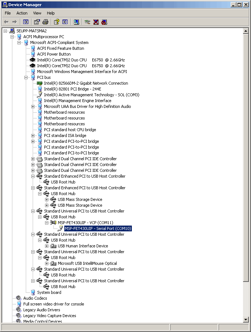
Task: Select the second Intel Core2 Duo CPU entry
Action: (x=81, y=66)
